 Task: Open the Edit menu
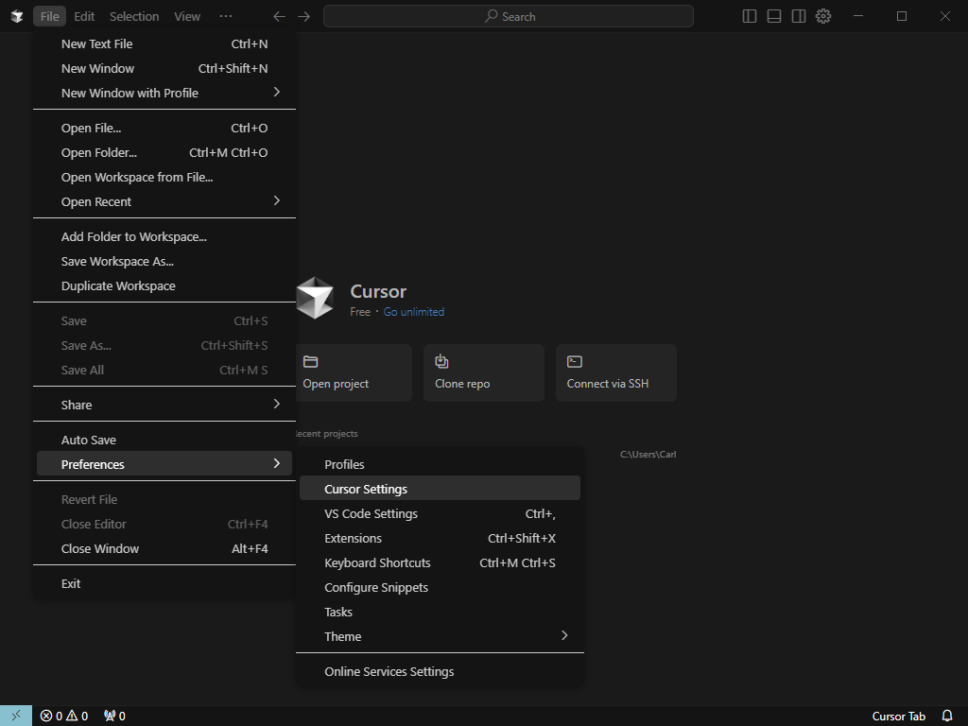tap(84, 17)
